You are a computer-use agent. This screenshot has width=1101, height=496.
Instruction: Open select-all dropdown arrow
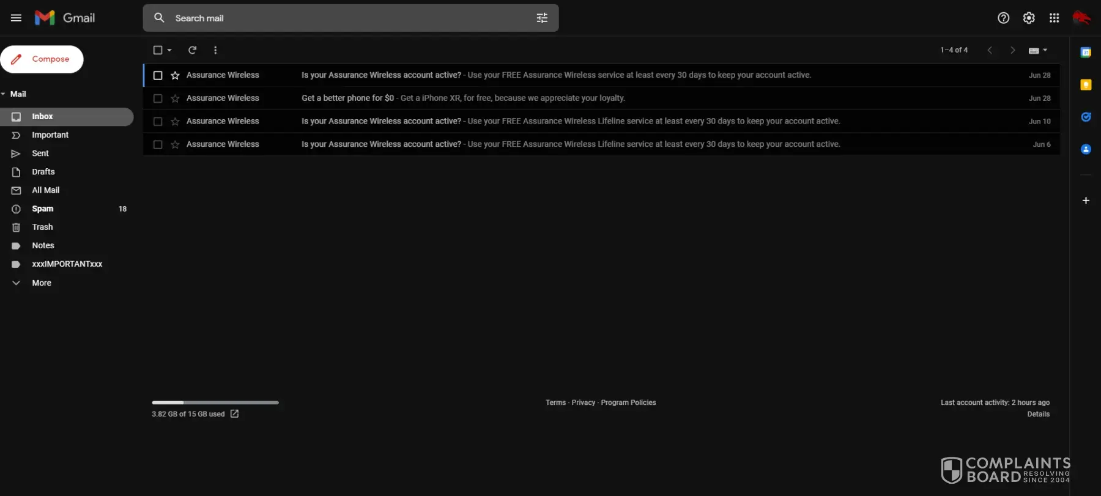tap(169, 50)
